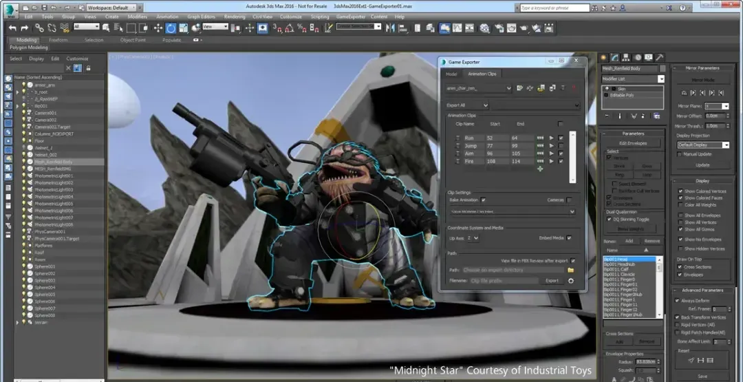
Task: Open the Up Axis Z dropdown
Action: click(x=473, y=238)
